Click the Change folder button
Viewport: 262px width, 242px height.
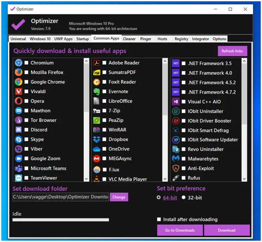pyautogui.click(x=119, y=197)
